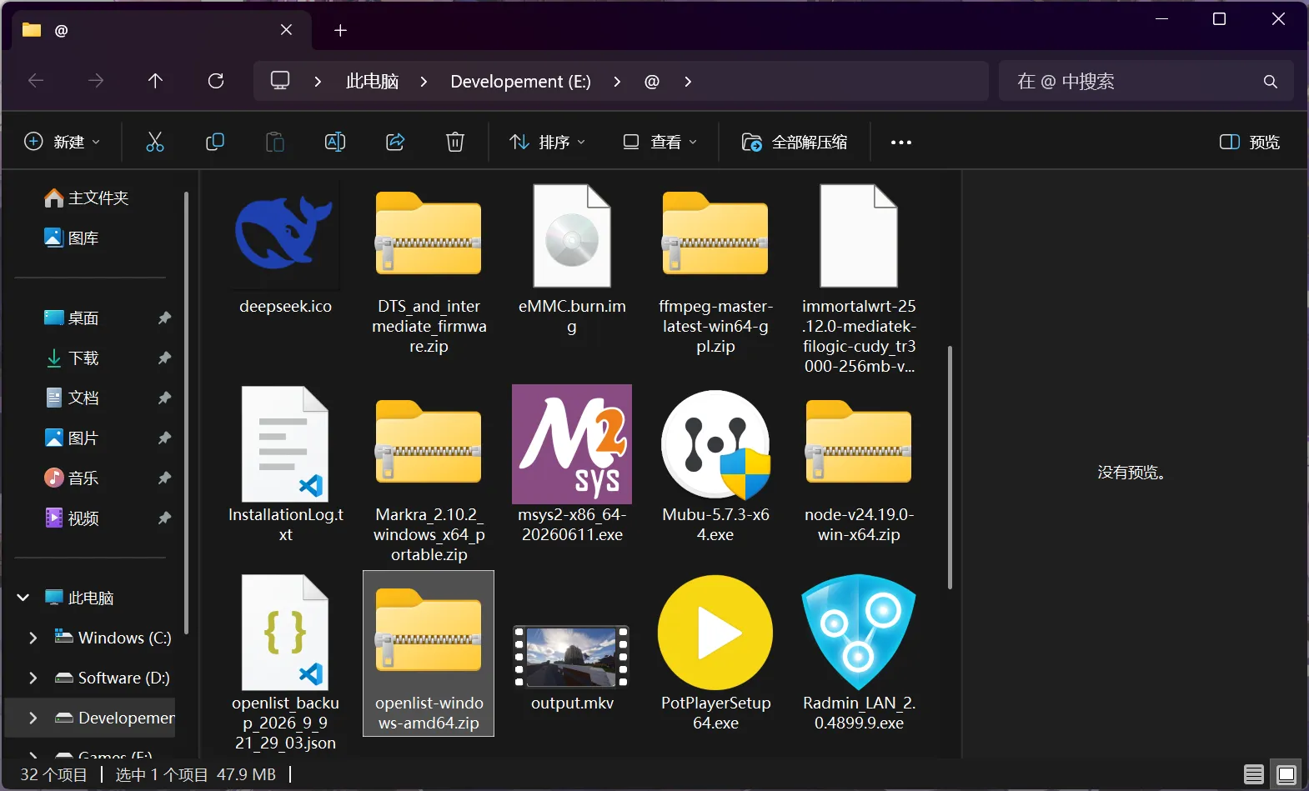The width and height of the screenshot is (1309, 791).
Task: Select the Mubu-5.7.3-x64.exe installer
Action: click(x=715, y=465)
